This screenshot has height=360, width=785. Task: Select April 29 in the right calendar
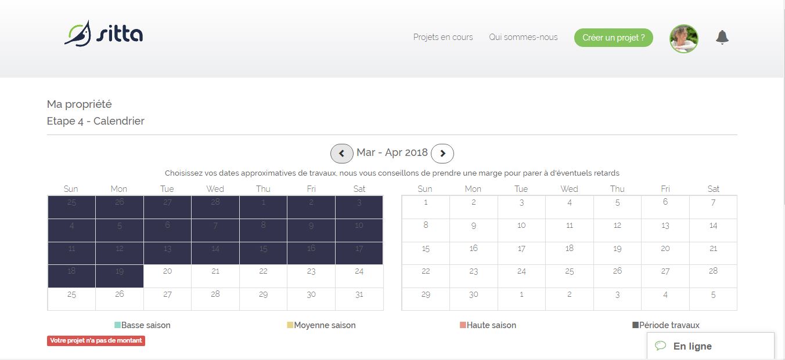[x=426, y=299]
